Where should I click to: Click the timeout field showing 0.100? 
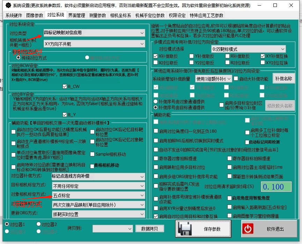(276, 186)
